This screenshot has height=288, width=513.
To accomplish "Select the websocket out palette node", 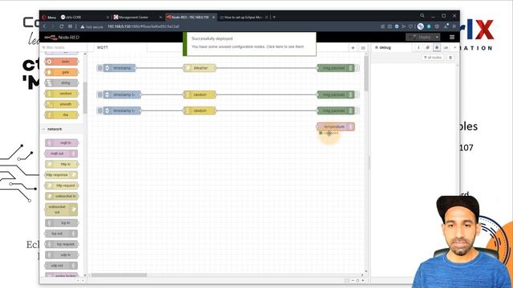I will tap(61, 210).
